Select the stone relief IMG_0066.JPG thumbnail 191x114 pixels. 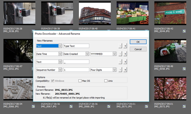[x=18, y=89]
